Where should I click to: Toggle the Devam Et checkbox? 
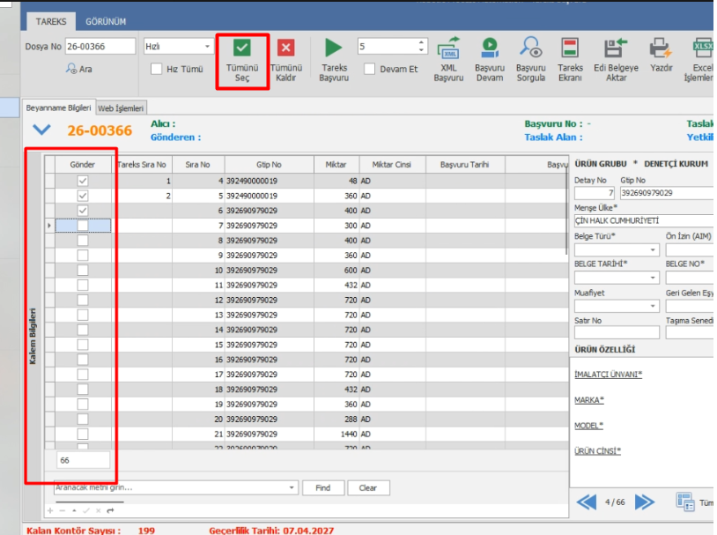[370, 69]
